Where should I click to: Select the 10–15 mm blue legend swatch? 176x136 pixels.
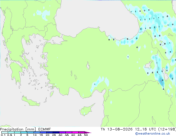37,132
